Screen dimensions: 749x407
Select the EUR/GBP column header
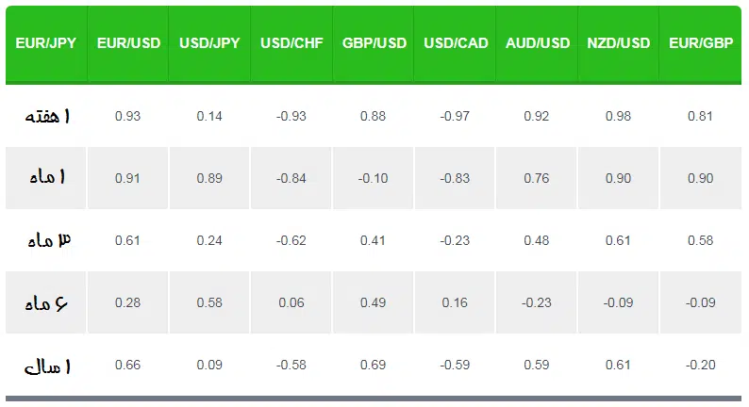pyautogui.click(x=701, y=44)
